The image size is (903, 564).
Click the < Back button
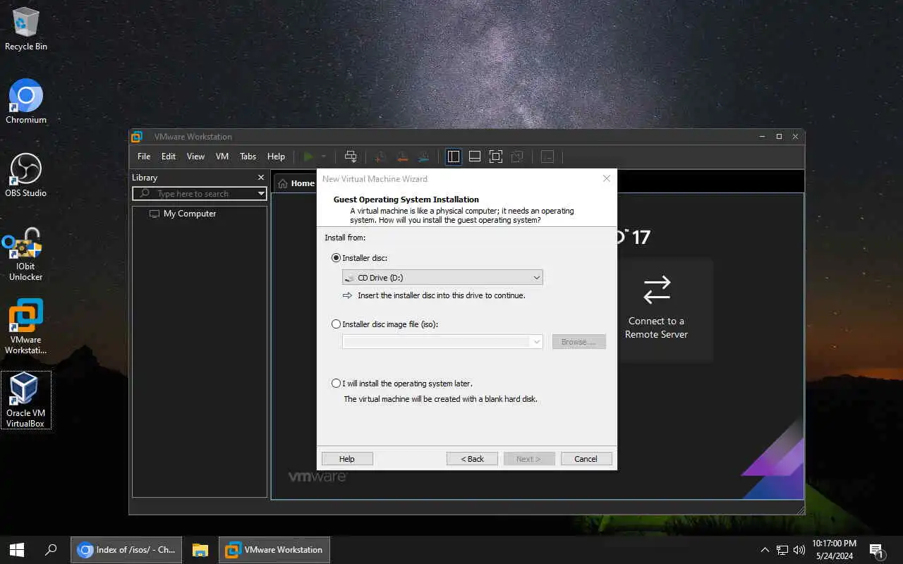click(472, 459)
